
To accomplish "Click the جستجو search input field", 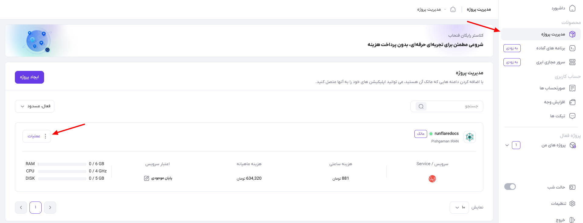I will tap(447, 106).
